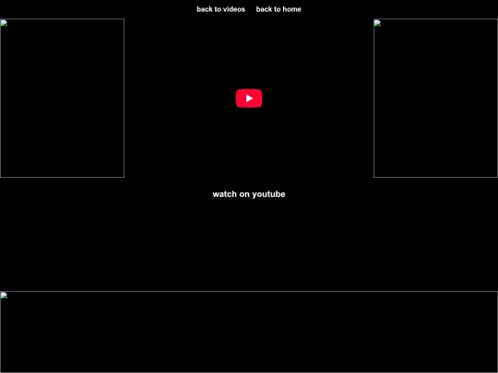Image resolution: width=498 pixels, height=373 pixels.
Task: Play the embedded YouTube video
Action: 249,99
